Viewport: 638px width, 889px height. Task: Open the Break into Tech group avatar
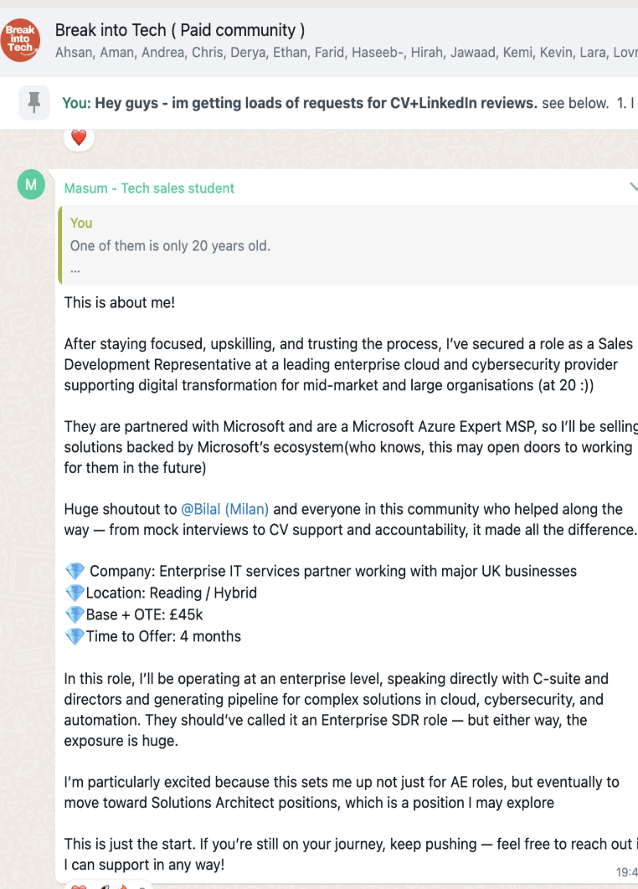coord(20,39)
